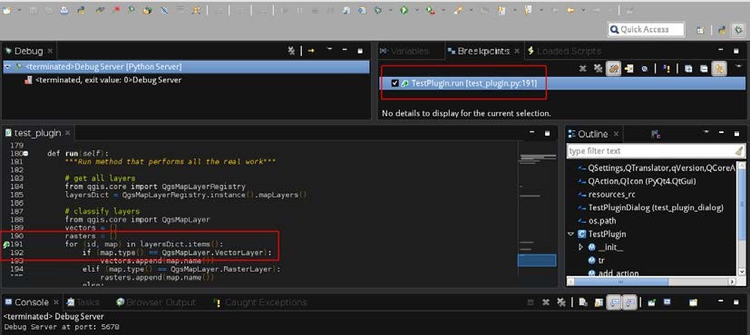Switch to the Debug perspective icon
Viewport: 750px width, 335px height.
(738, 30)
